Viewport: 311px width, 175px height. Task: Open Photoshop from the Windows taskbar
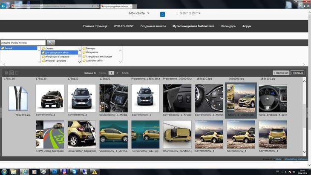click(x=55, y=171)
